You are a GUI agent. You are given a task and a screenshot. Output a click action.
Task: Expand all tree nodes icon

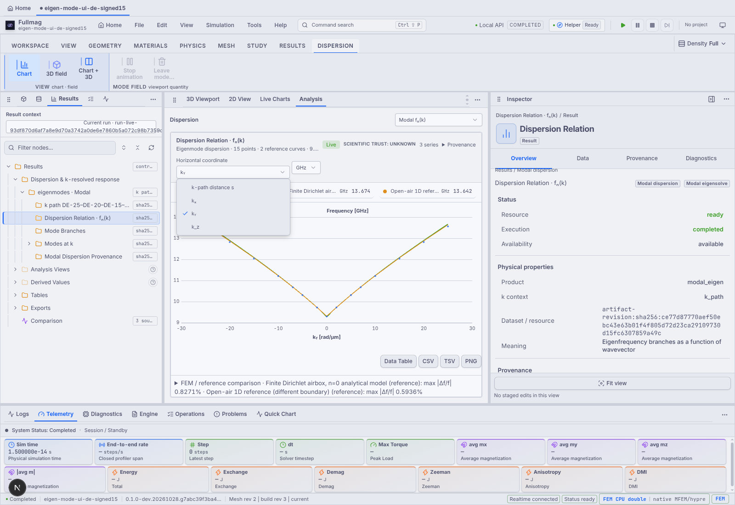pos(124,148)
